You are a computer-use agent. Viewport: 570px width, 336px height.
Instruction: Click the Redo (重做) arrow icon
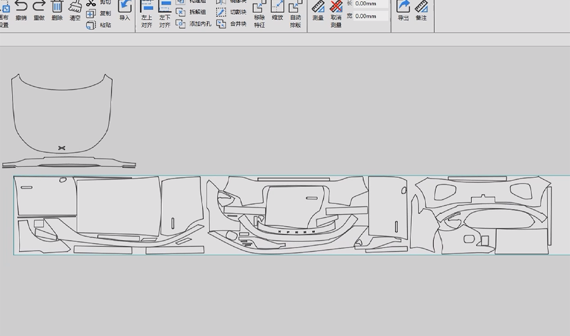coord(39,7)
